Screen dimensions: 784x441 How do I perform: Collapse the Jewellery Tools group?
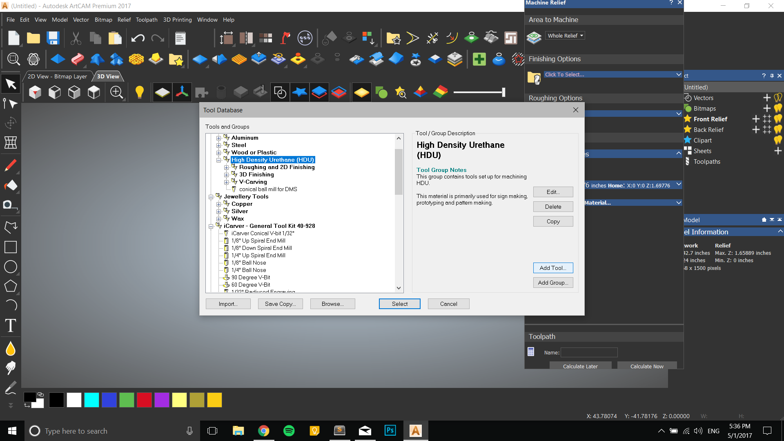[211, 197]
